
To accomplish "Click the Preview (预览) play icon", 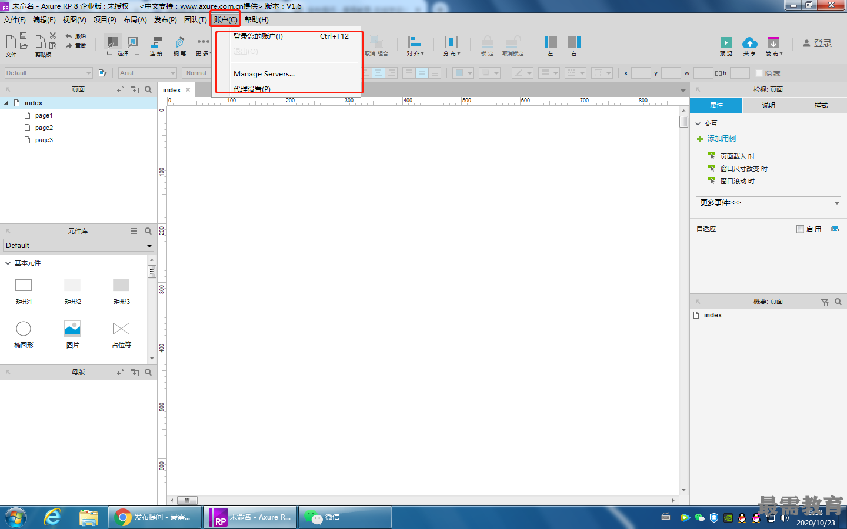I will (726, 42).
